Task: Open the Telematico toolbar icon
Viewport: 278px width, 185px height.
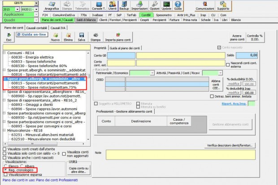Action: click(82, 6)
